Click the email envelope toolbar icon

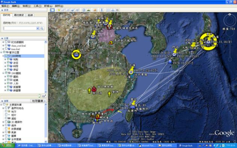point(108,10)
